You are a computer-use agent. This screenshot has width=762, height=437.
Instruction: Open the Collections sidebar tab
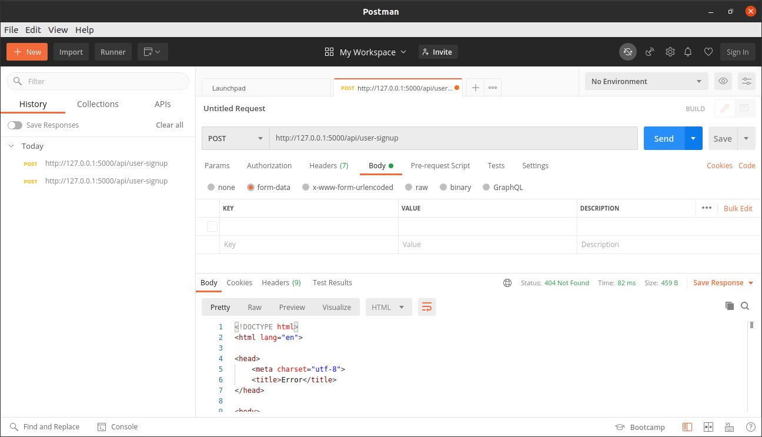pos(98,104)
